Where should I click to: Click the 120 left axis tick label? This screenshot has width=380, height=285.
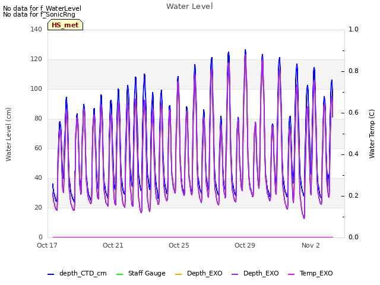tap(36, 59)
